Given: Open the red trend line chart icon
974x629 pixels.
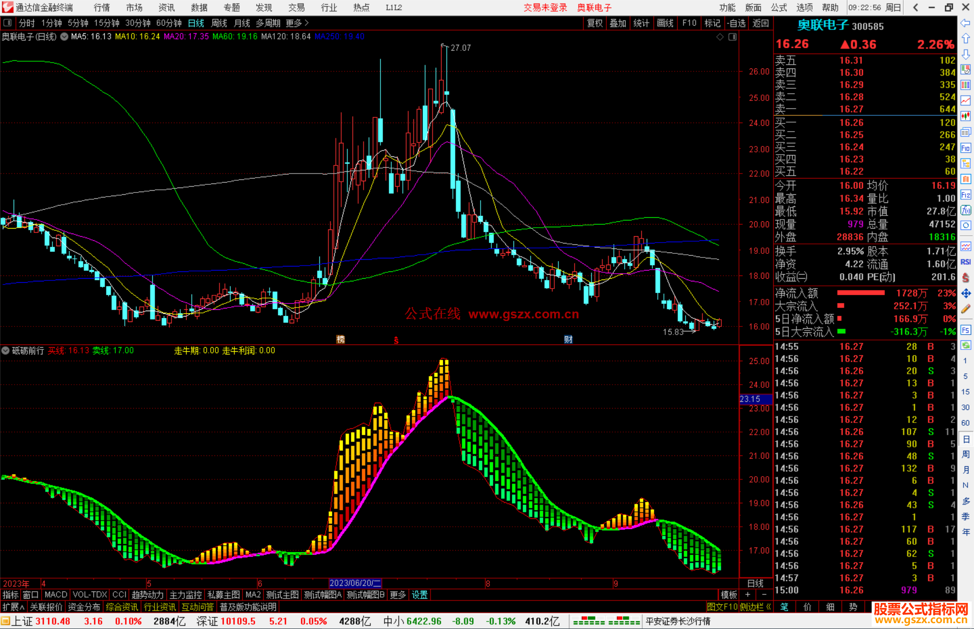Looking at the screenshot, I should (965, 101).
